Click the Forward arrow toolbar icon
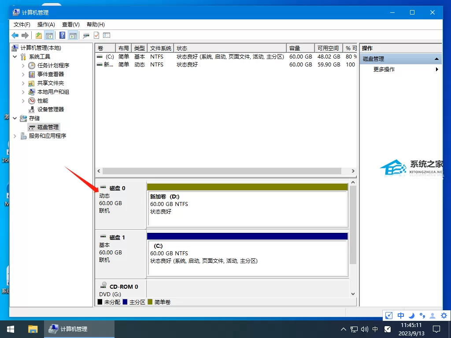This screenshot has width=451, height=338. click(x=25, y=35)
